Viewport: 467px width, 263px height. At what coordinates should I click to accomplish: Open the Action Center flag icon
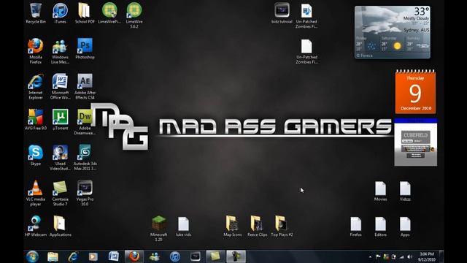click(378, 256)
